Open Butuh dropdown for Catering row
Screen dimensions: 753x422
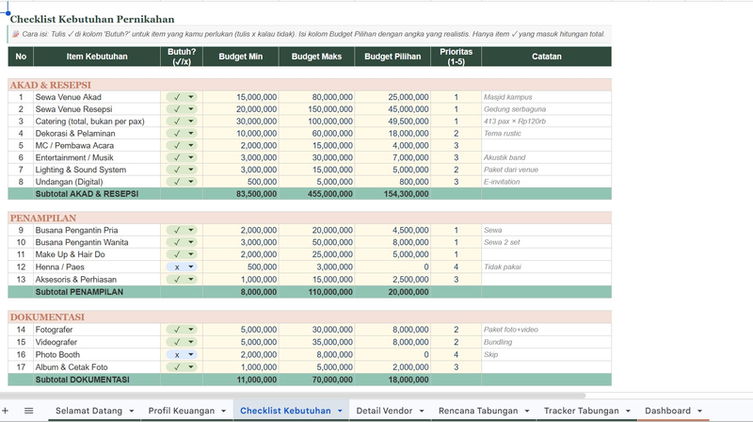coord(191,122)
